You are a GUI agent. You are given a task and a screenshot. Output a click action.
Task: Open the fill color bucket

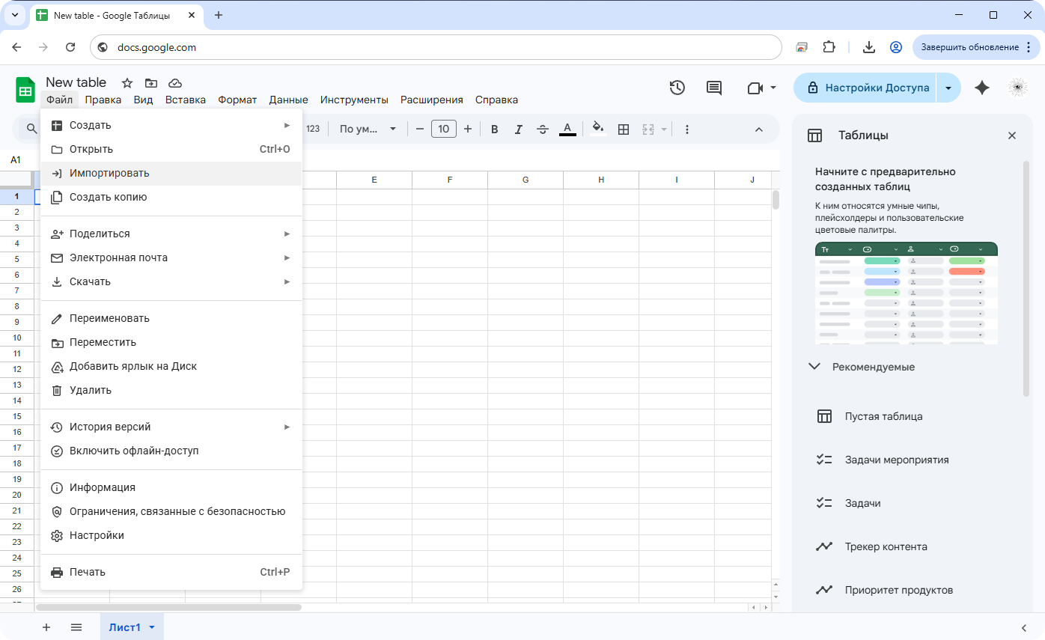[597, 129]
